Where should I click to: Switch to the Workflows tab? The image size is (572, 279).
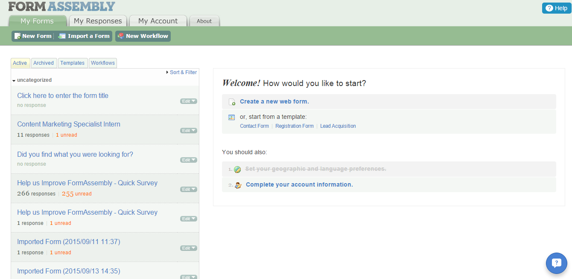click(x=103, y=63)
